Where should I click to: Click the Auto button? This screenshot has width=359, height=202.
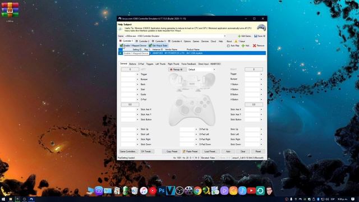[228, 151]
